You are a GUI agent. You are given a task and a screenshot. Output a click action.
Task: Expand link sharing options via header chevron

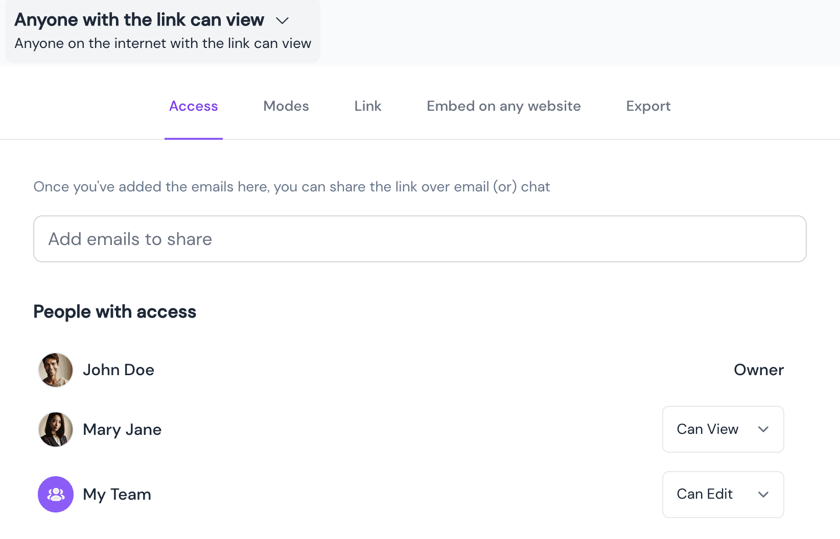click(282, 20)
